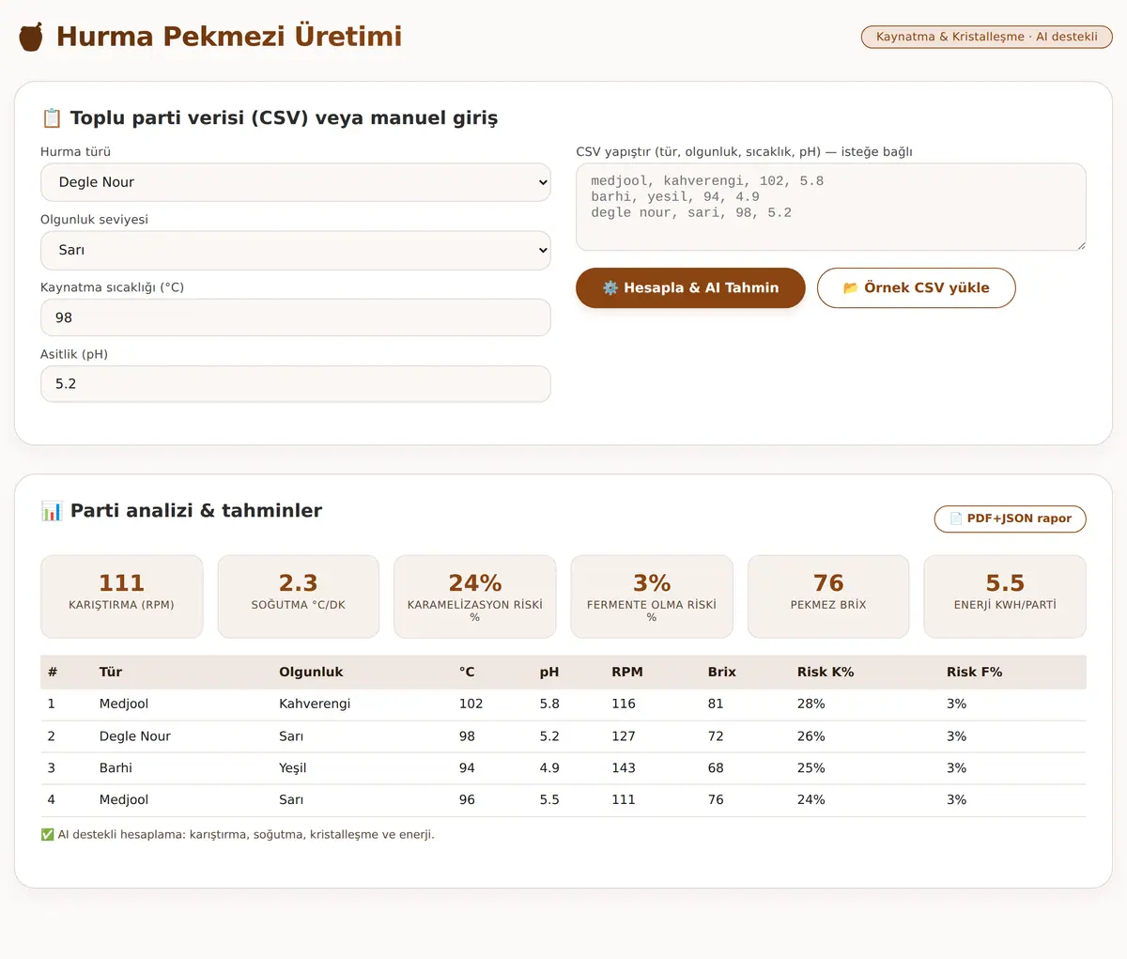Click the Fermente Olma Riski 3% card
Viewport: 1127px width, 959px height.
pos(652,596)
